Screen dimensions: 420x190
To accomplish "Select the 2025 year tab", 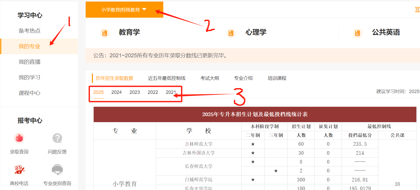I will pos(98,92).
